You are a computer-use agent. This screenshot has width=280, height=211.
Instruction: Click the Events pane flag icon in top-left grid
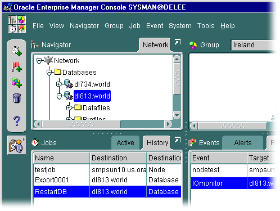coord(21,29)
